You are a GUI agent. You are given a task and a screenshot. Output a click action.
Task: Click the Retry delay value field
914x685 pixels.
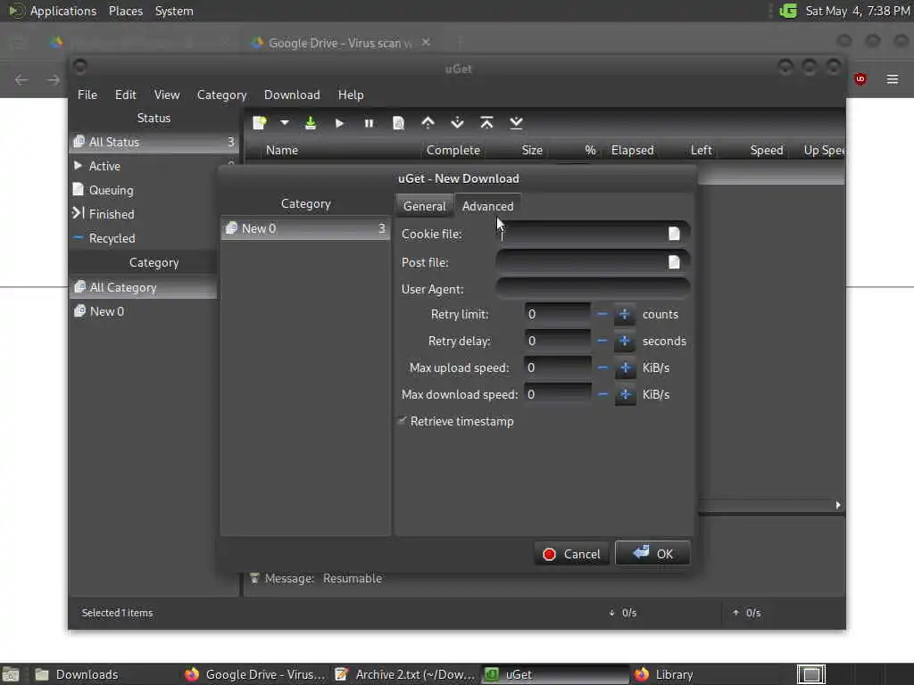(x=557, y=341)
